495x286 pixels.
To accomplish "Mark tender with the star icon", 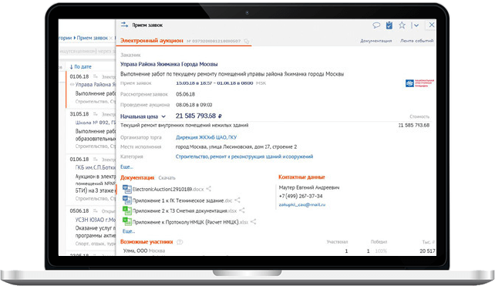I will click(x=402, y=25).
